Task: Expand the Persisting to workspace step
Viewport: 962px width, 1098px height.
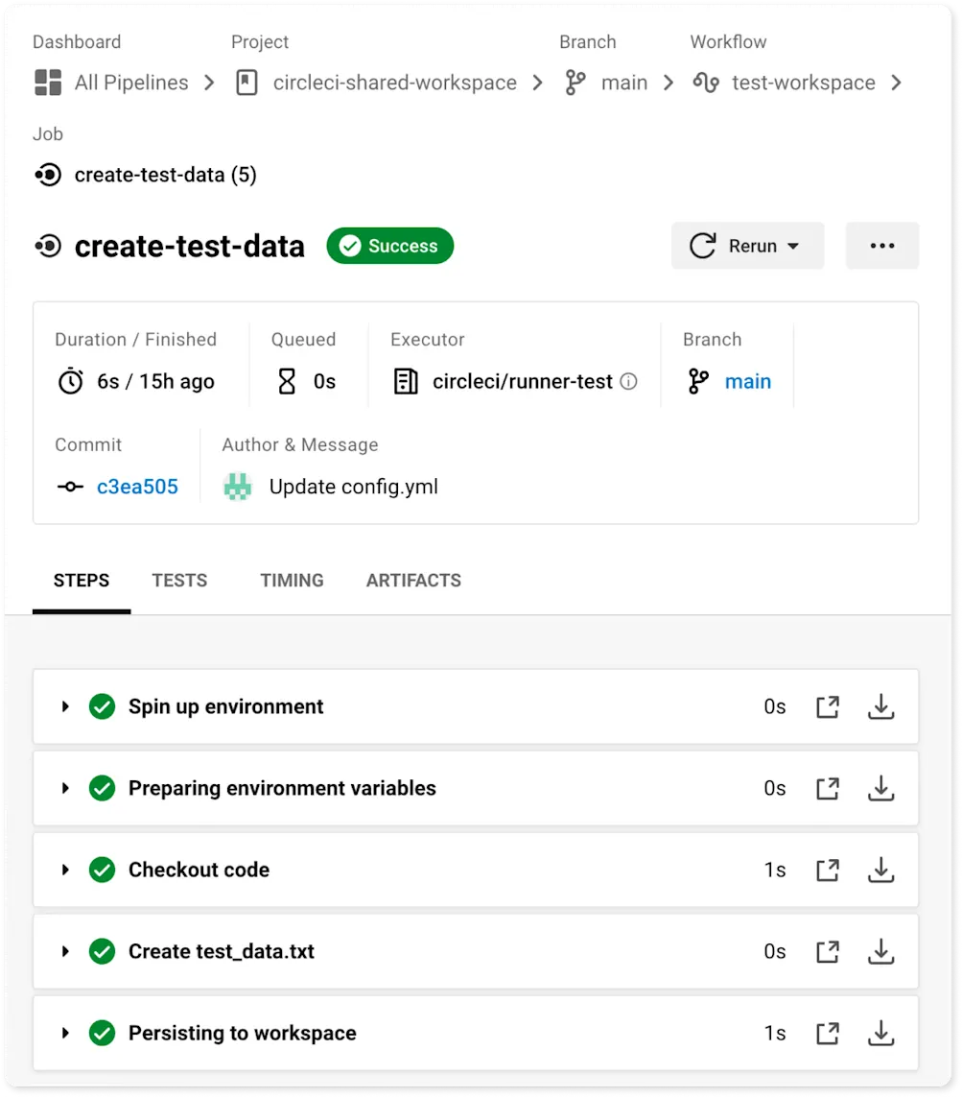Action: pos(65,1033)
